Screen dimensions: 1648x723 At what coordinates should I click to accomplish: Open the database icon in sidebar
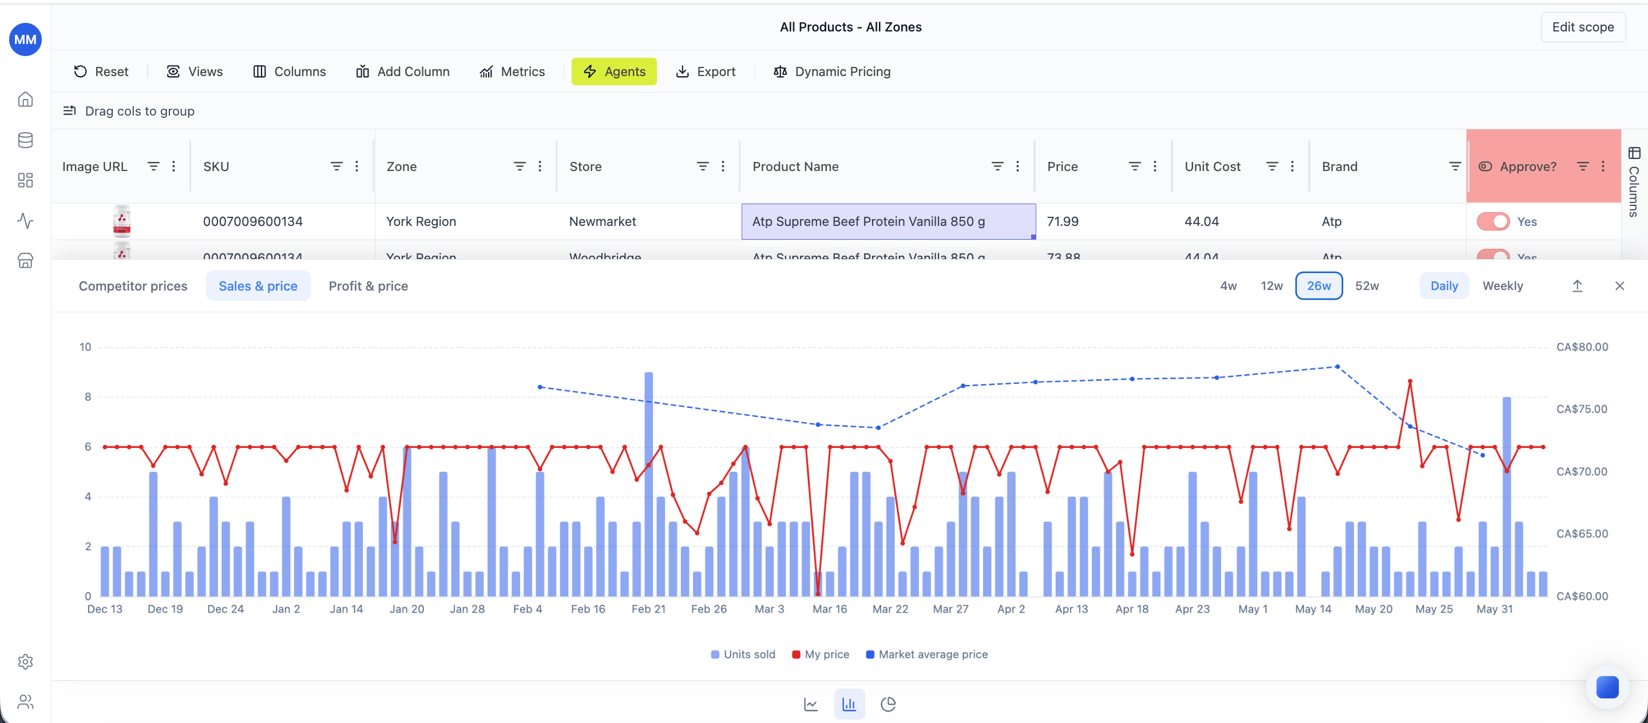(x=26, y=140)
